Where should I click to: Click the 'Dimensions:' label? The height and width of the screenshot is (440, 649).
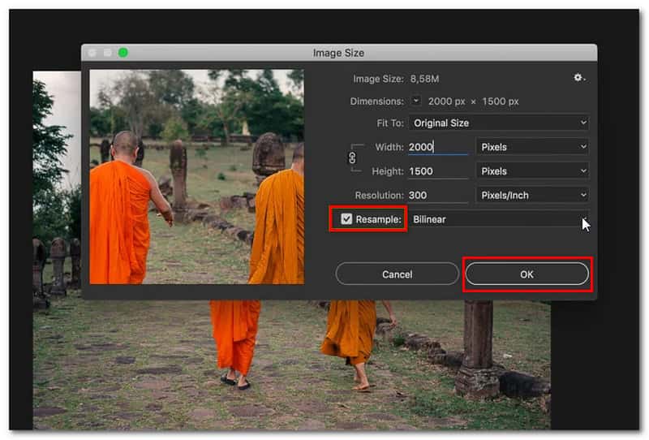click(x=376, y=101)
